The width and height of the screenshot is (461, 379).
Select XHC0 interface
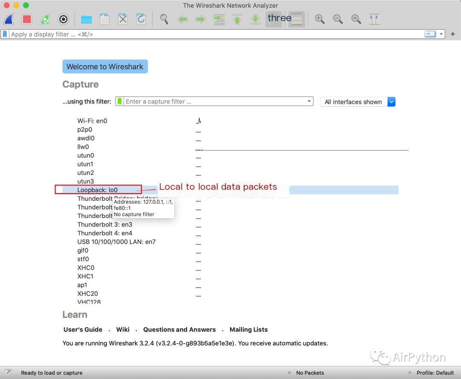click(x=86, y=268)
